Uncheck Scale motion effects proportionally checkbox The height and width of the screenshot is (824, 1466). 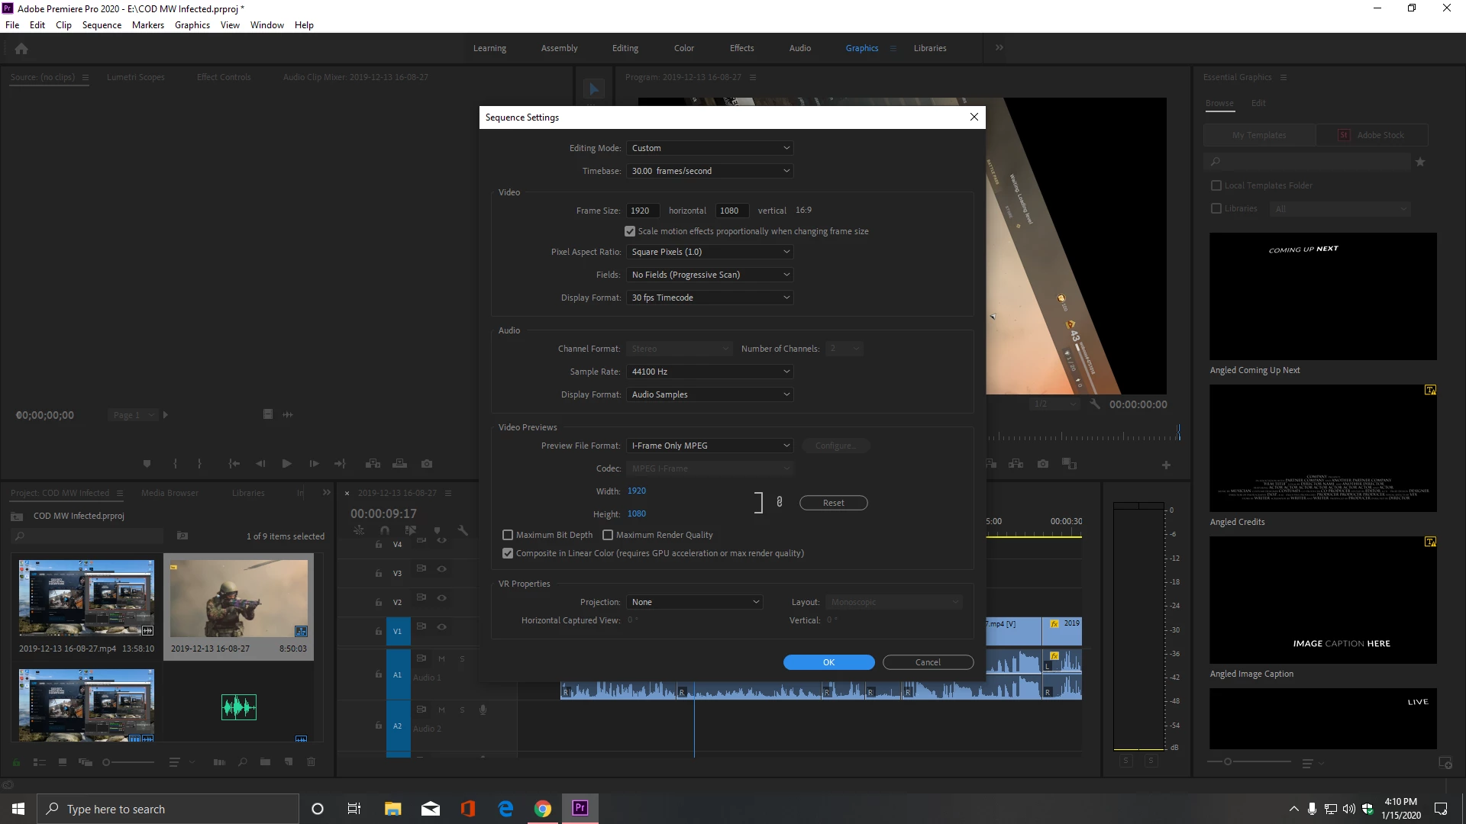click(630, 231)
